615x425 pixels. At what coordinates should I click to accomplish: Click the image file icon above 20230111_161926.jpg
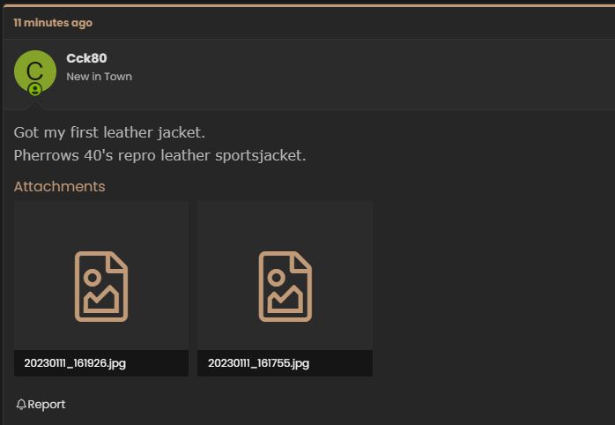tap(101, 287)
